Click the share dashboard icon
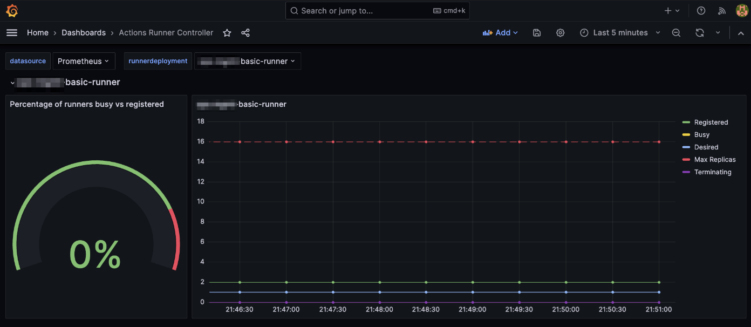Image resolution: width=751 pixels, height=327 pixels. point(245,33)
